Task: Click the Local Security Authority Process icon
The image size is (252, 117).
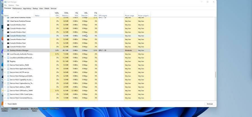Action: [8, 54]
